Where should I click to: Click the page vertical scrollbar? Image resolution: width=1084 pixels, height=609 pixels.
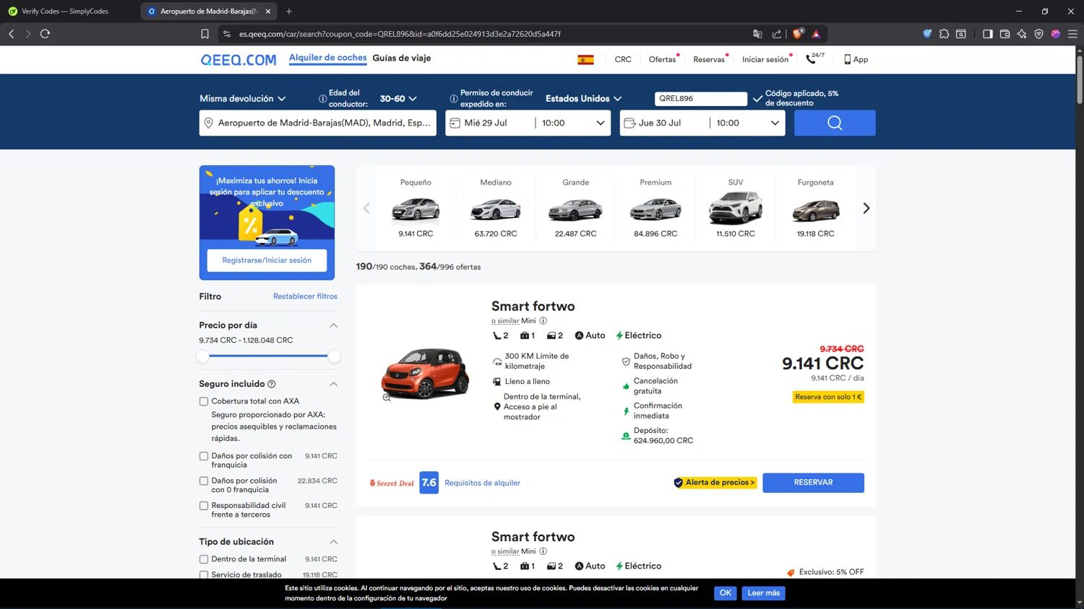pyautogui.click(x=1080, y=79)
